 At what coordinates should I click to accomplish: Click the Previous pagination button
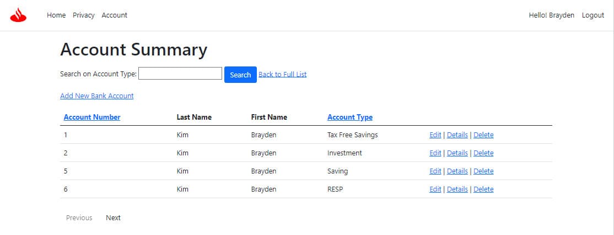click(79, 218)
